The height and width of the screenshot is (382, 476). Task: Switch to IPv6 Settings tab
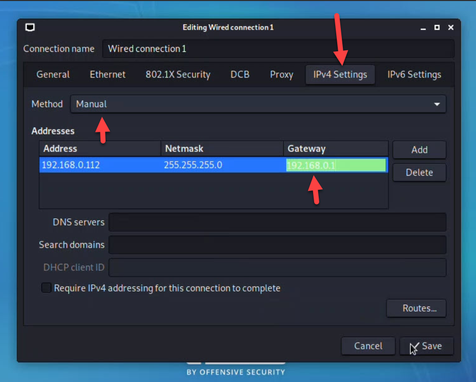pos(414,74)
